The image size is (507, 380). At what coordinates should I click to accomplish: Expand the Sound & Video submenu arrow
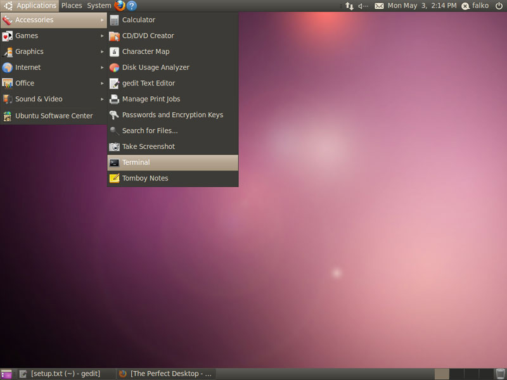click(x=102, y=99)
